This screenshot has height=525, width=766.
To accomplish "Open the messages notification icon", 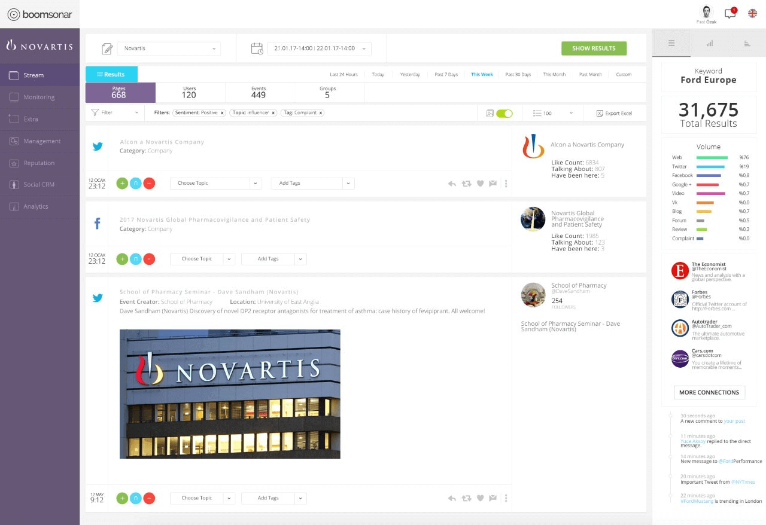I will (x=729, y=14).
